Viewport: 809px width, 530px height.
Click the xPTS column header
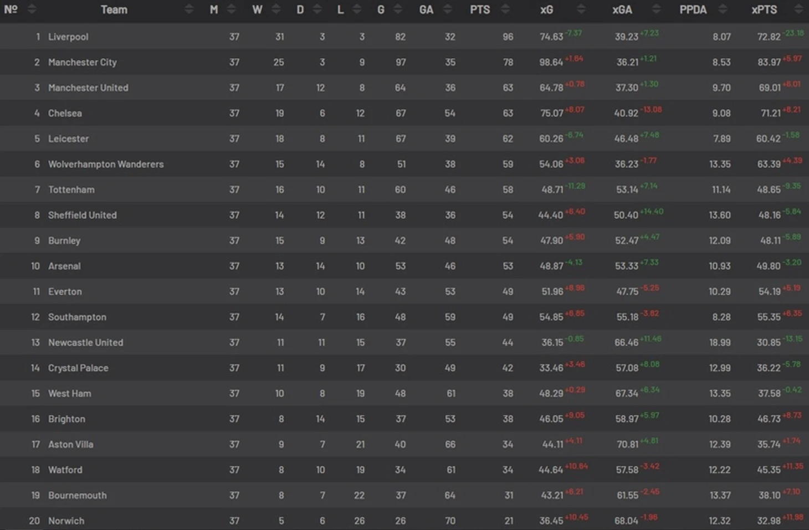point(764,9)
